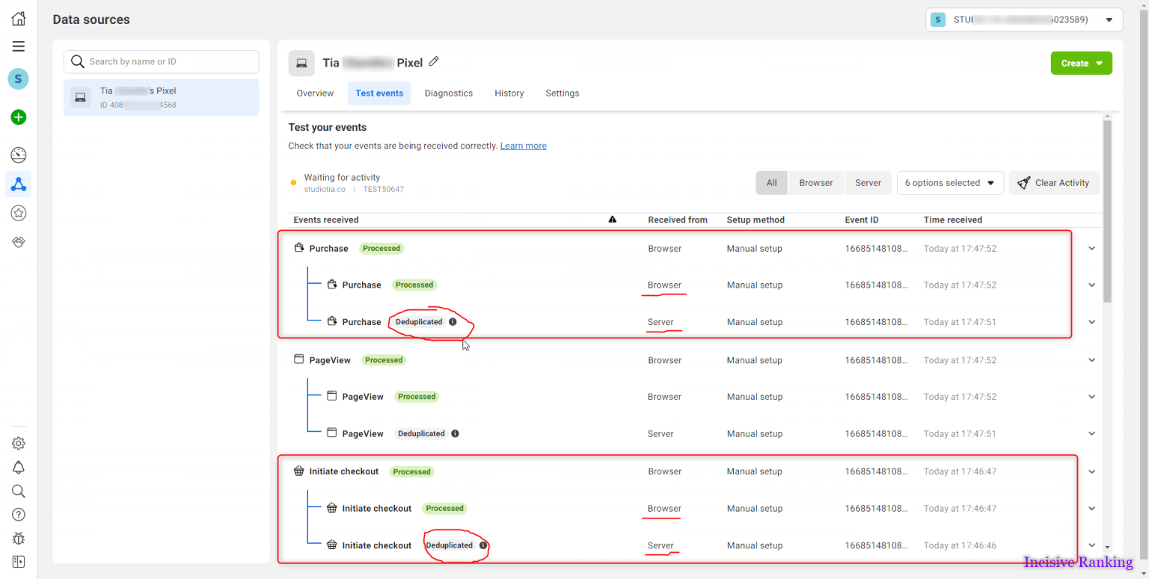Open the home icon in left sidebar
1149x579 pixels.
click(x=19, y=19)
